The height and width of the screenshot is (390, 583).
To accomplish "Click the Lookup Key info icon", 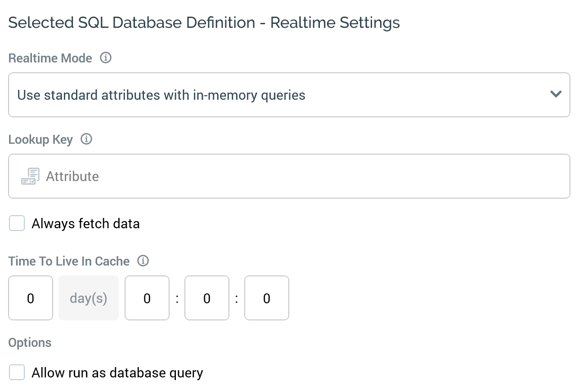I will pyautogui.click(x=86, y=139).
